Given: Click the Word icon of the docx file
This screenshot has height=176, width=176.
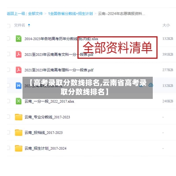Looking at the screenshot, I should (x=19, y=86).
